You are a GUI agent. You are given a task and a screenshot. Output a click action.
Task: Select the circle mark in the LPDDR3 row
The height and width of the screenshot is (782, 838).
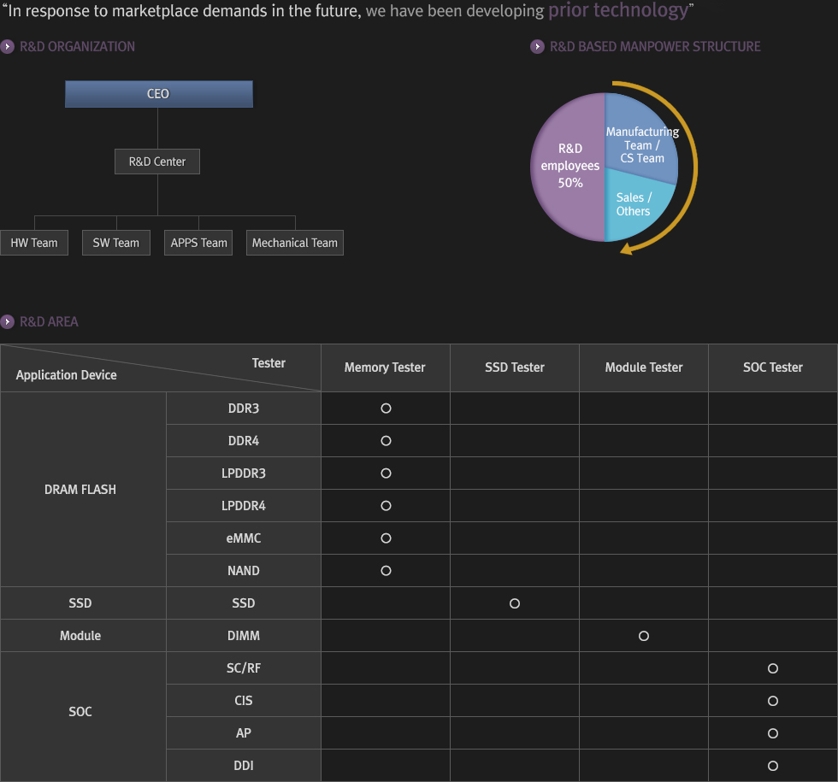coord(386,473)
